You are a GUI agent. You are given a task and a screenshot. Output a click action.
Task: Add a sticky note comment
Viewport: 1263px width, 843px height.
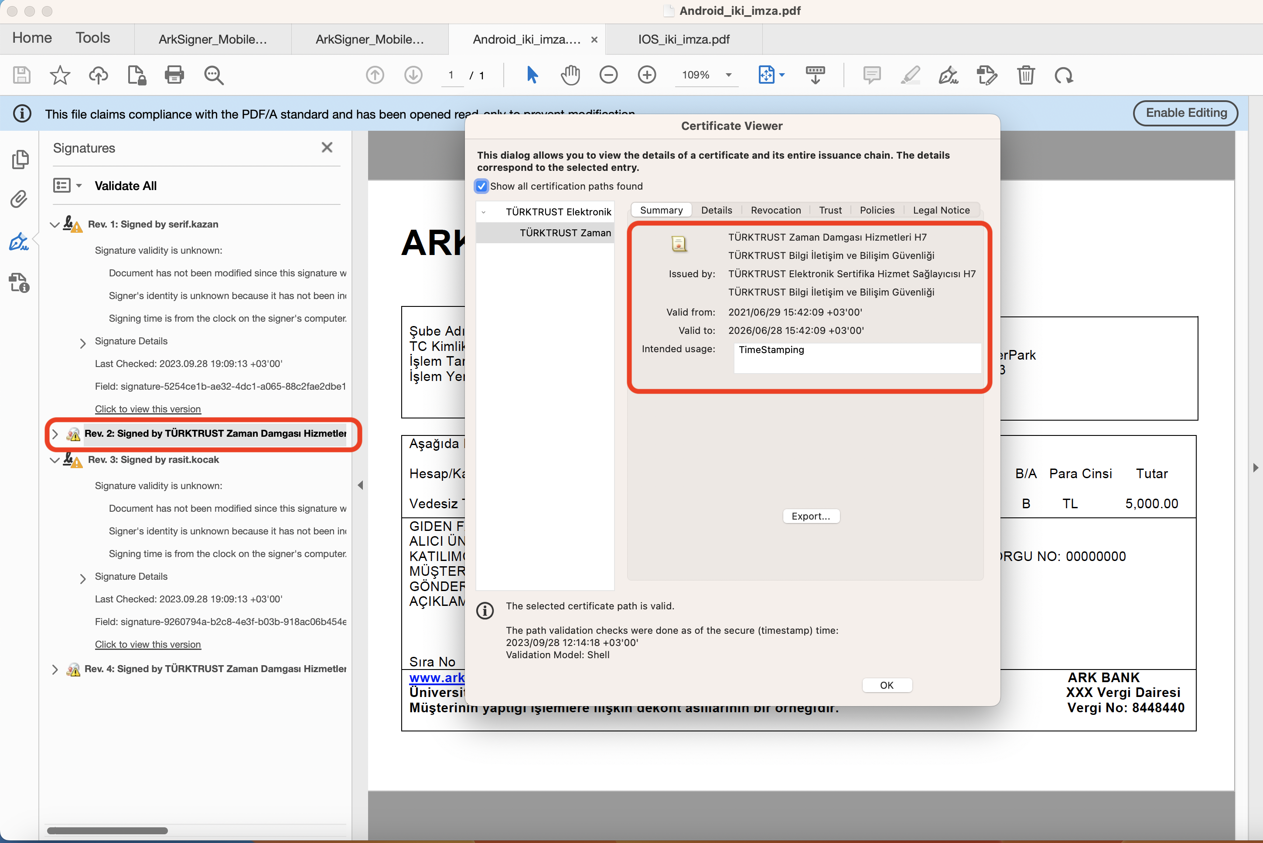(871, 75)
